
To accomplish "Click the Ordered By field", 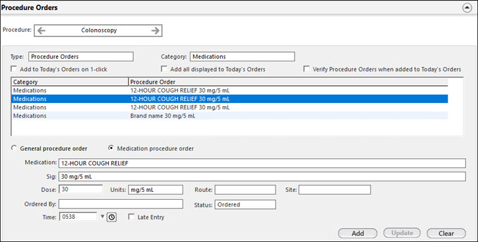I will click(121, 204).
